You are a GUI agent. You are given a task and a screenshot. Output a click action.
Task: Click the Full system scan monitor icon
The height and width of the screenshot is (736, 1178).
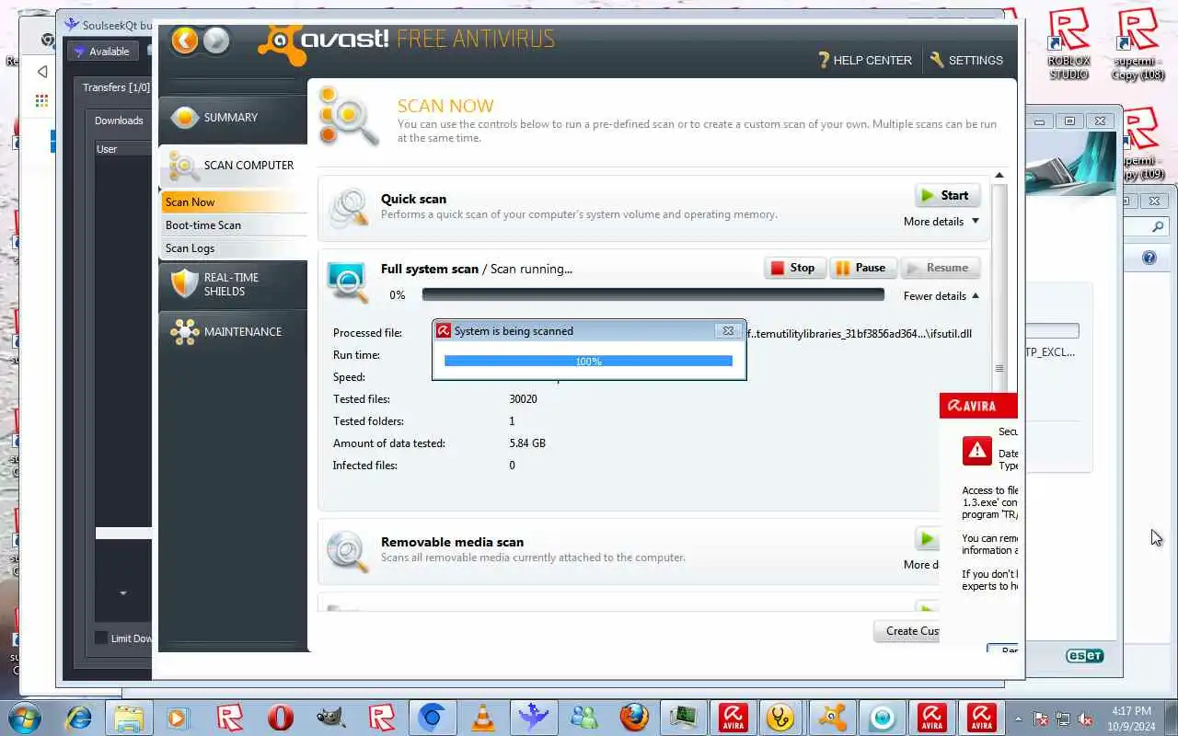coord(348,281)
